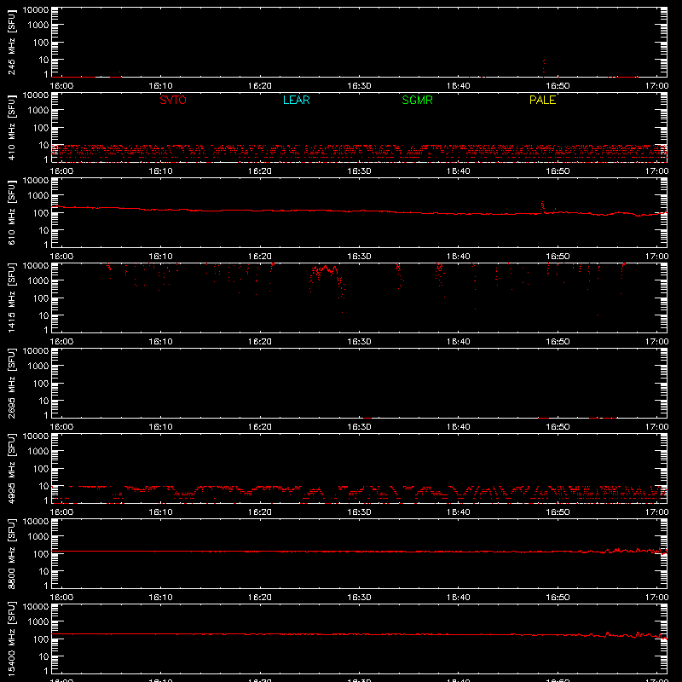Click the 8800 MHz [SFU] axis label
The height and width of the screenshot is (682, 682).
pyautogui.click(x=11, y=554)
